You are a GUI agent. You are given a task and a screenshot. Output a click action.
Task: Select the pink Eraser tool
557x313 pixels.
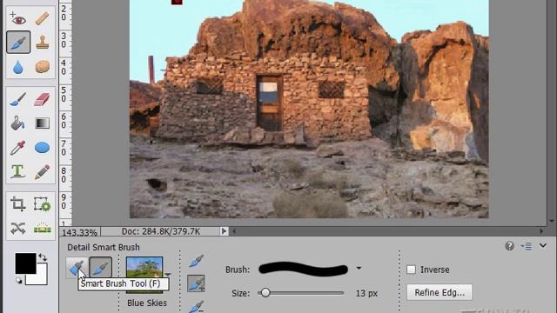[x=43, y=99]
